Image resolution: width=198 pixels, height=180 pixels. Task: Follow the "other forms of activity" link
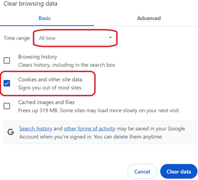pos(90,129)
